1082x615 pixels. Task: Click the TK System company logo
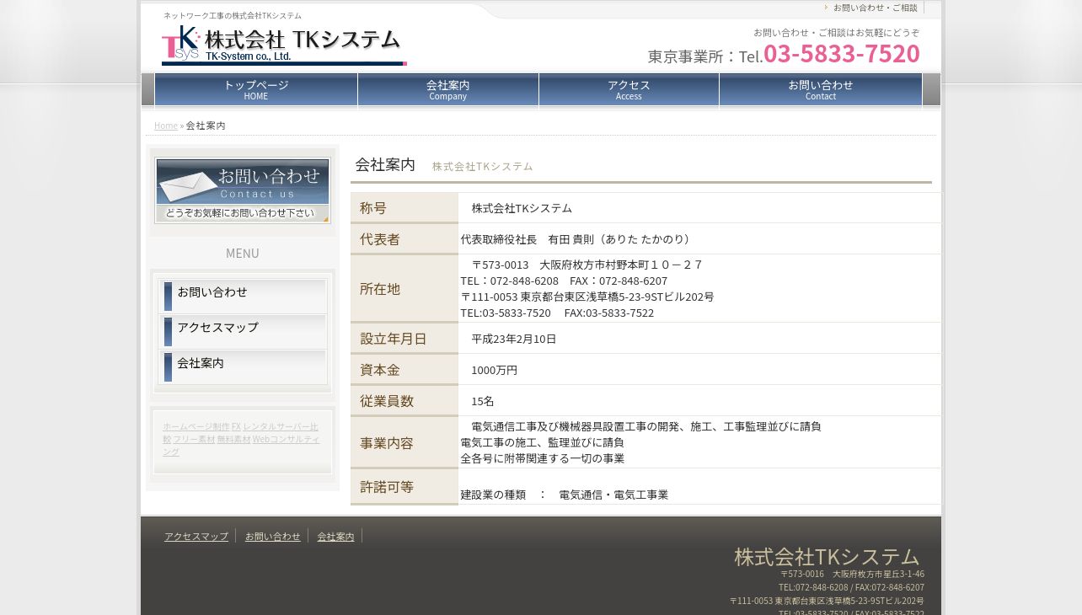[284, 45]
